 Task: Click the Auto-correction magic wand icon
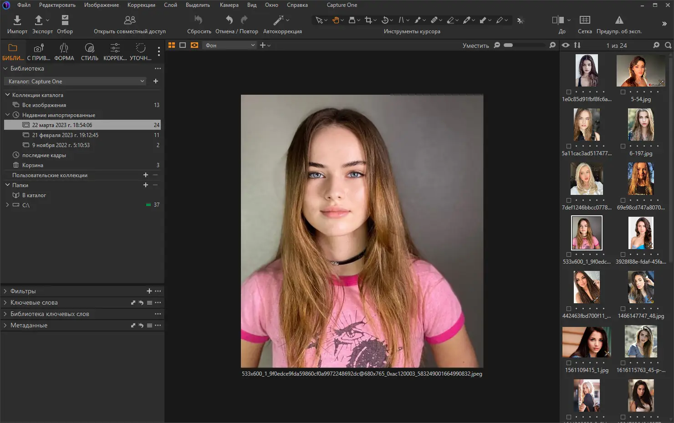click(x=279, y=20)
